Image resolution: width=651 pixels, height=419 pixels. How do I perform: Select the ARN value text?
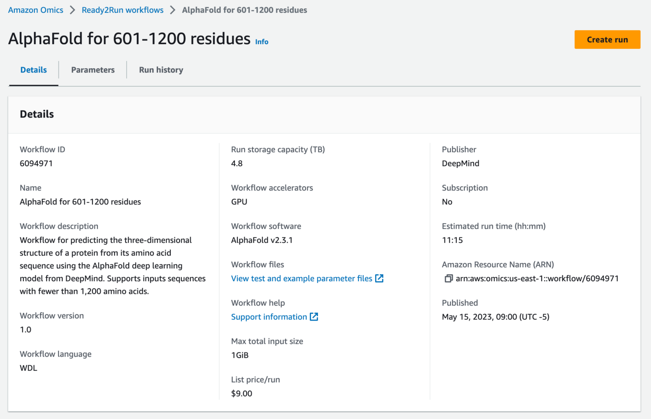[x=537, y=279]
